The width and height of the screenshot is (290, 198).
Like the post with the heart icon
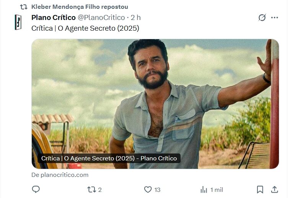[148, 189]
